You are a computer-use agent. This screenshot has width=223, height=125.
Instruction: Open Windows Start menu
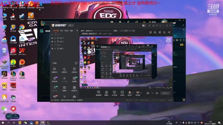click(x=3, y=122)
